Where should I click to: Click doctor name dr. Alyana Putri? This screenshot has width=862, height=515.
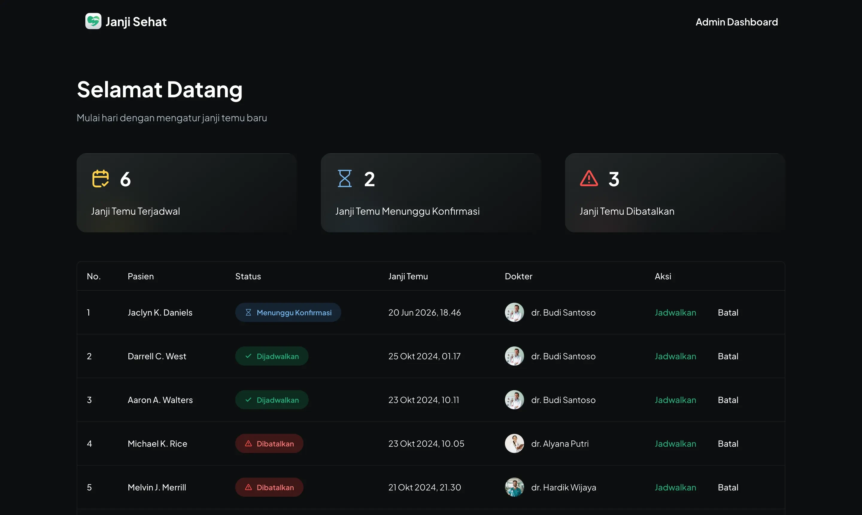(x=560, y=444)
